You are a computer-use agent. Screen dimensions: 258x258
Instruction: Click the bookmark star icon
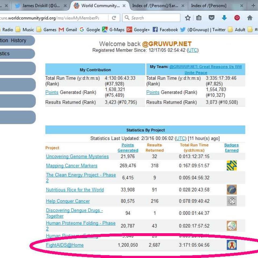[188, 18]
